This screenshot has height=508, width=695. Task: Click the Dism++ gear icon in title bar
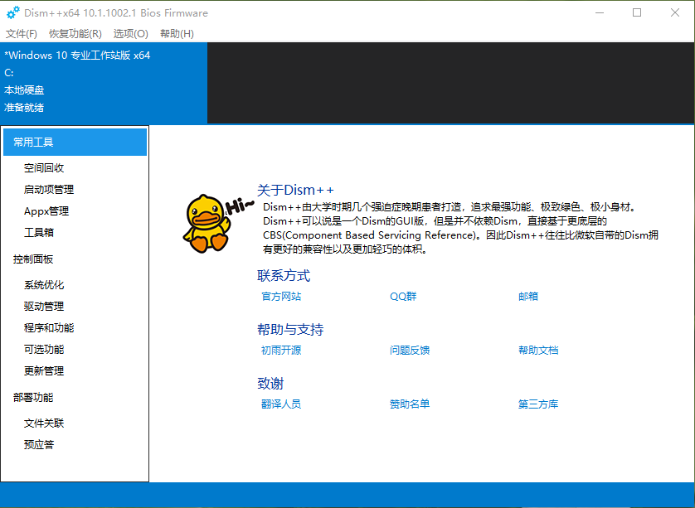point(12,12)
